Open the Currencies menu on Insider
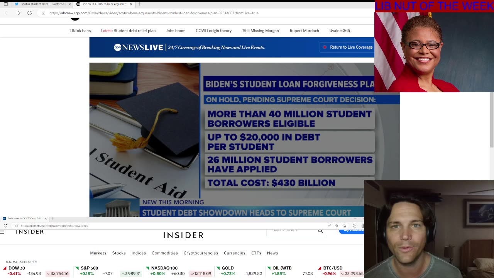Viewport: 494px width, 278px height. point(234,253)
